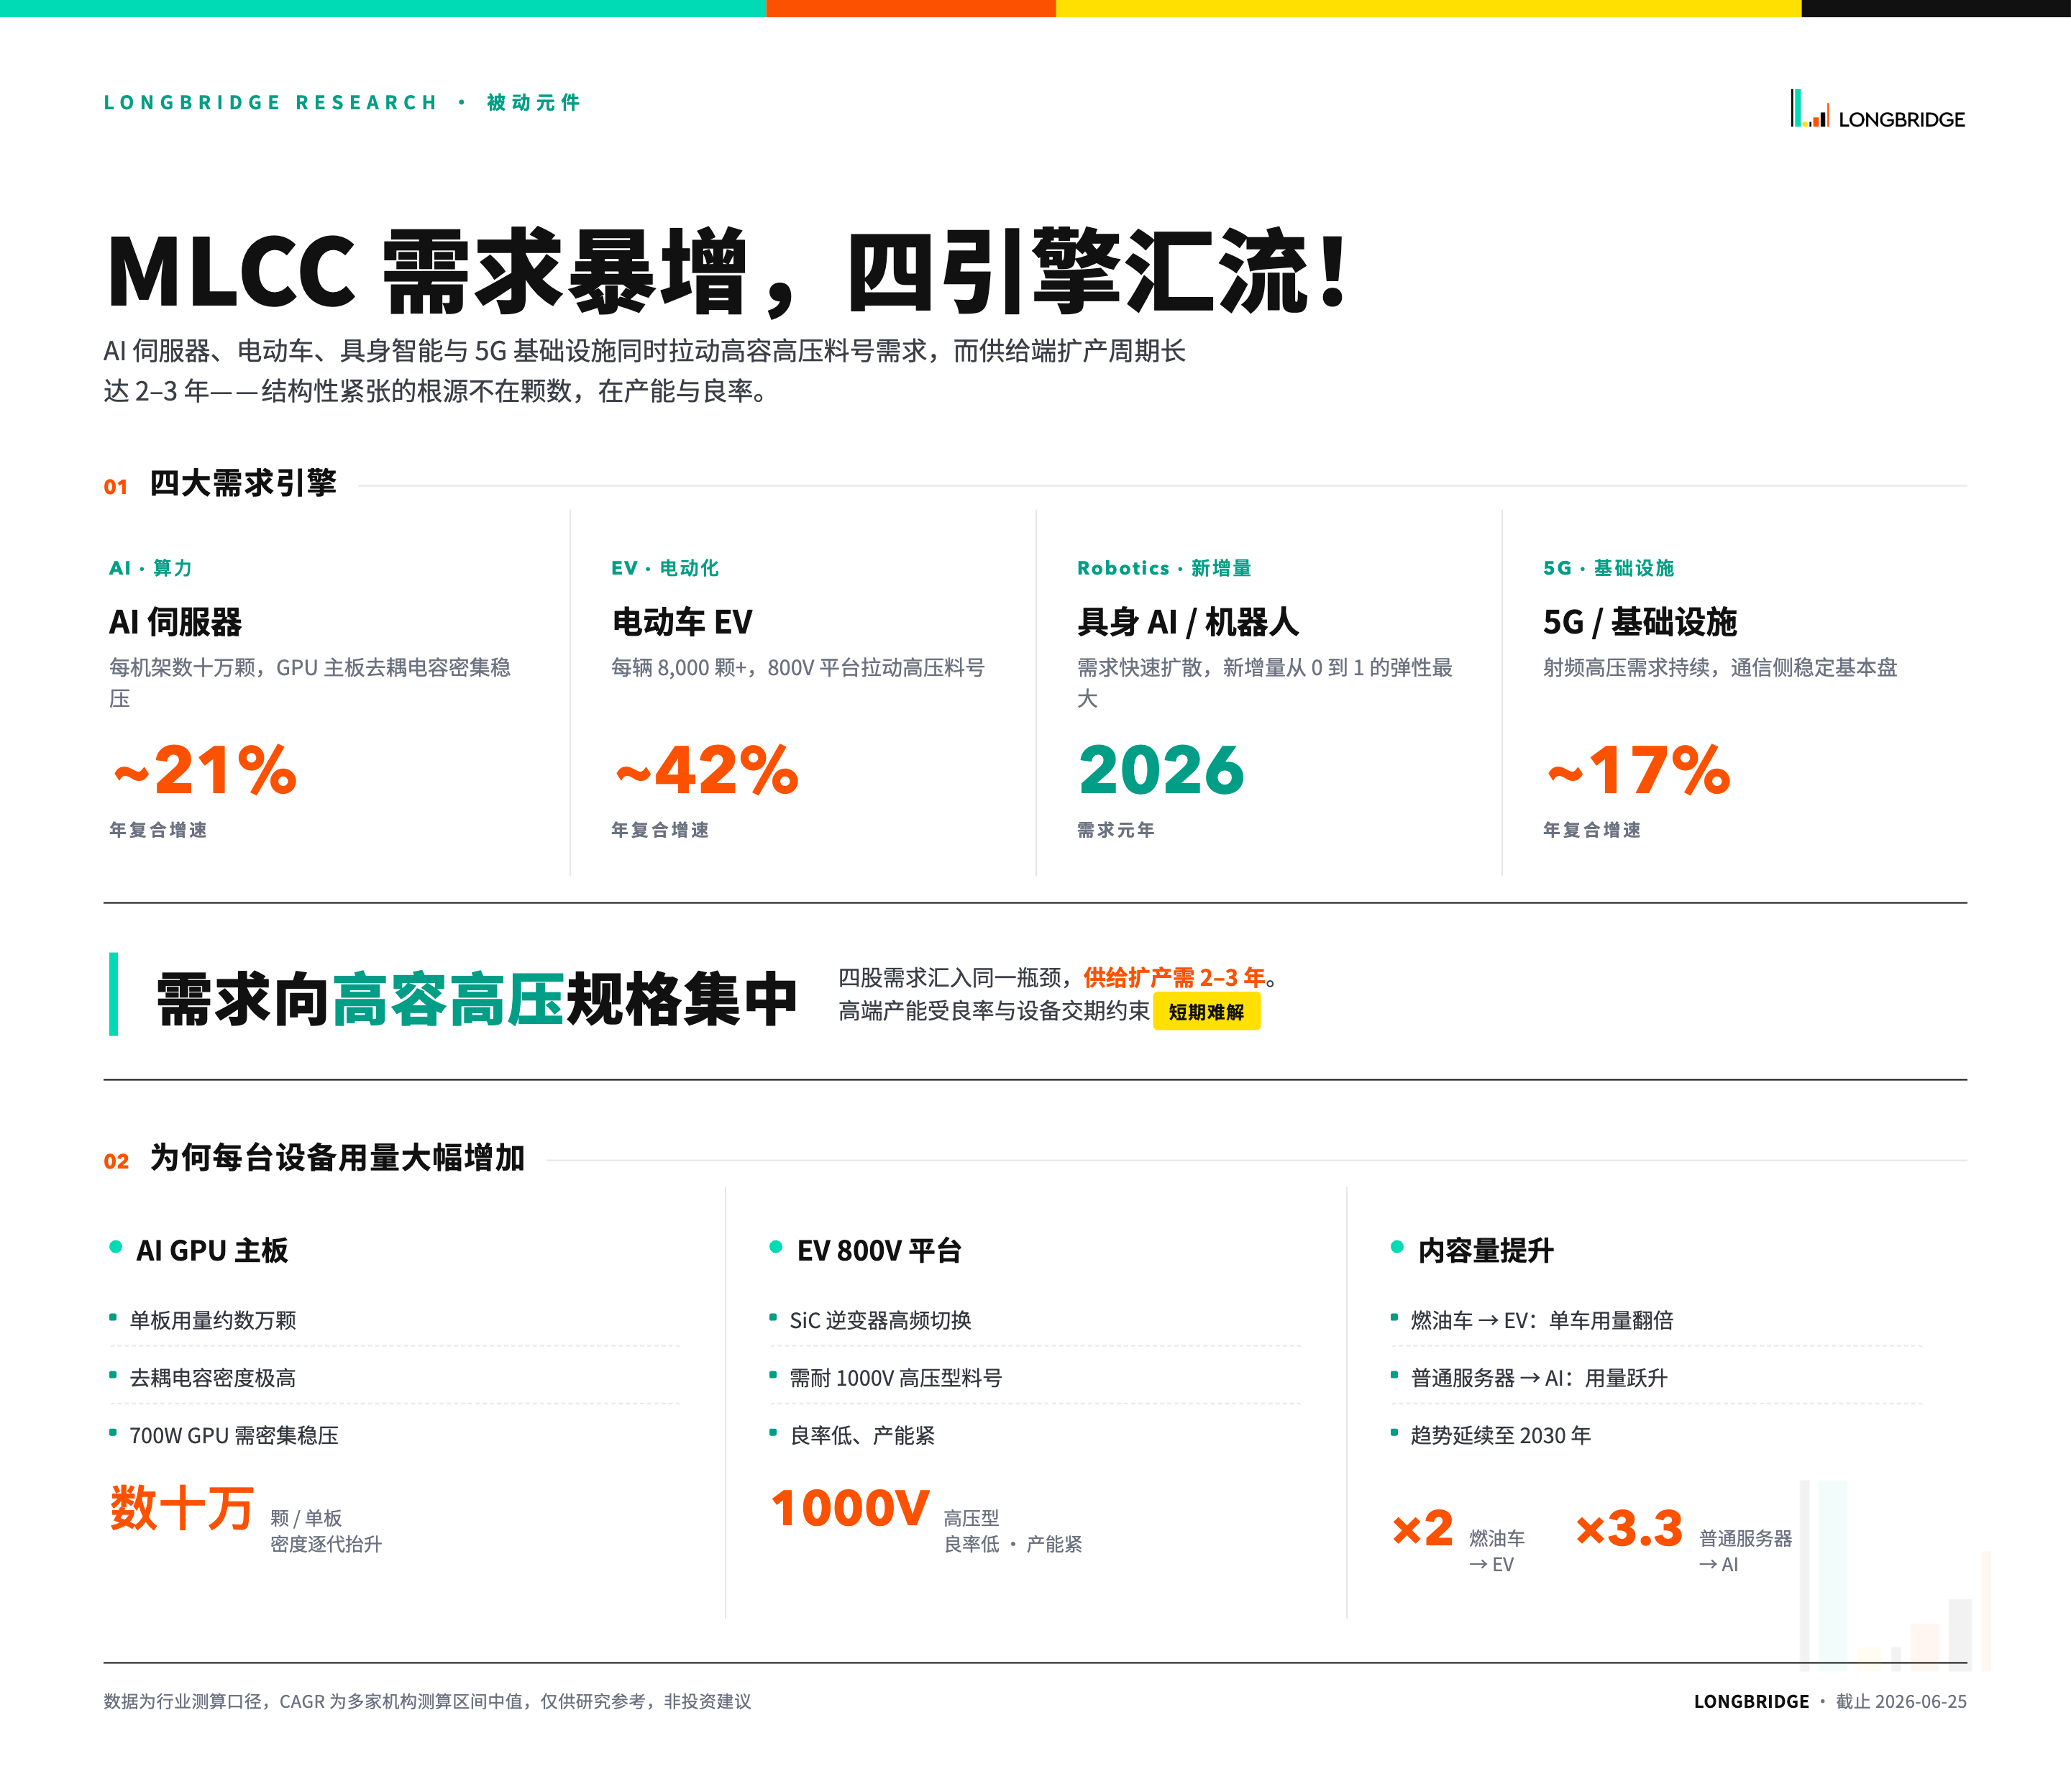Click the ×3.3 multiplier figure
Screen dimensions: 2071x1792
pos(1629,1529)
